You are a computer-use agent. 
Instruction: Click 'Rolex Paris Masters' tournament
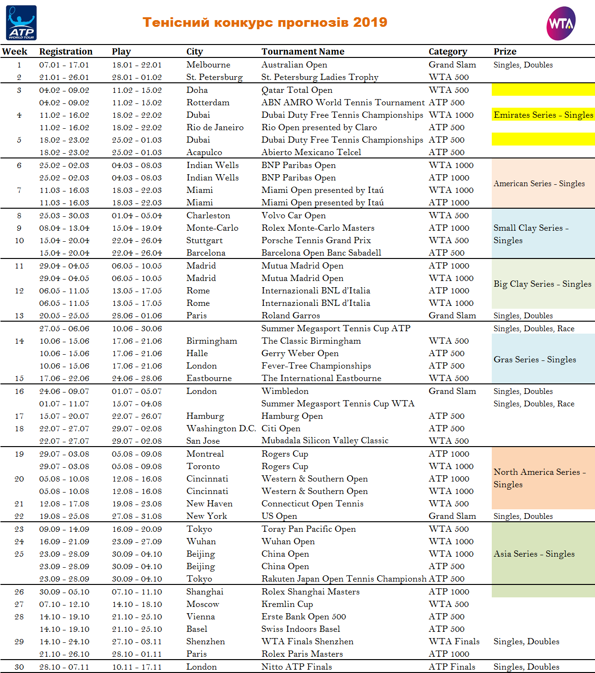click(x=302, y=654)
